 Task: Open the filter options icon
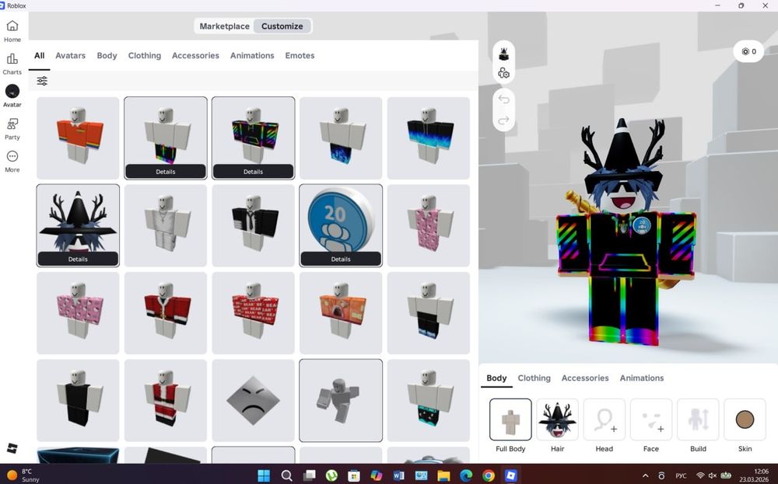pos(42,81)
